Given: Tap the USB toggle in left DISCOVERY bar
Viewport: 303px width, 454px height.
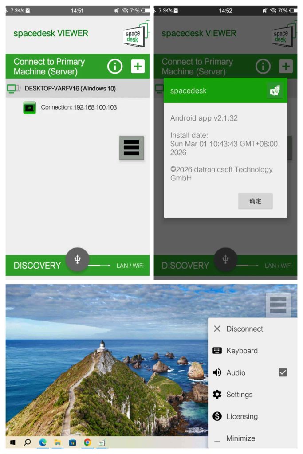Looking at the screenshot, I should tap(77, 259).
